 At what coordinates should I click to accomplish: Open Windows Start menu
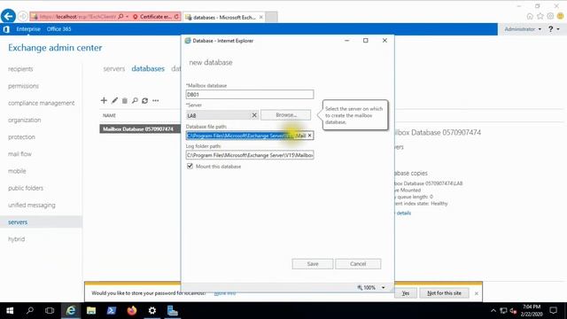click(x=10, y=311)
